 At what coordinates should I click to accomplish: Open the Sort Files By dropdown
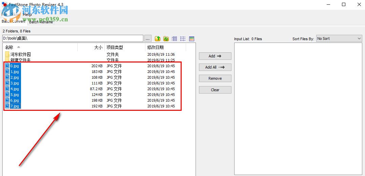339,39
